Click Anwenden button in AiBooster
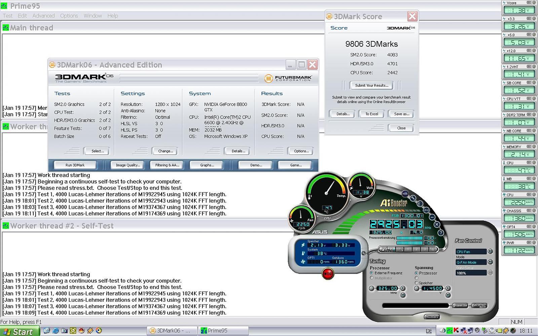Image resolution: width=538 pixels, height=336 pixels. coord(432,317)
